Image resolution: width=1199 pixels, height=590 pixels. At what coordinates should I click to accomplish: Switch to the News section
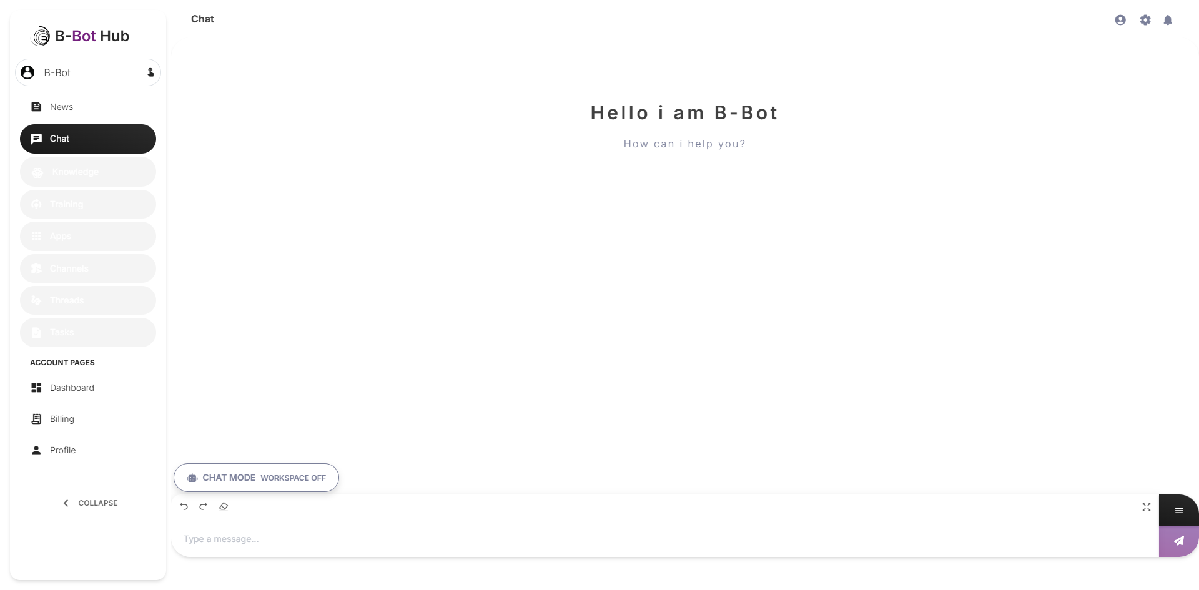point(61,106)
